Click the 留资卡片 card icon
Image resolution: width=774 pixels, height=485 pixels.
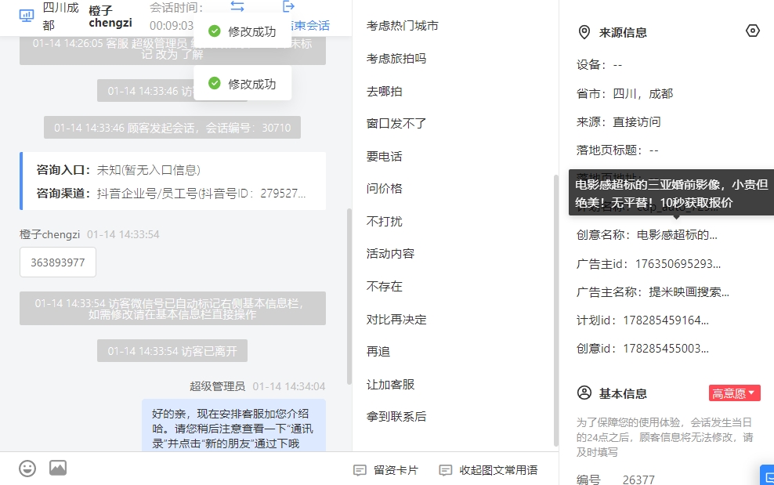(360, 470)
